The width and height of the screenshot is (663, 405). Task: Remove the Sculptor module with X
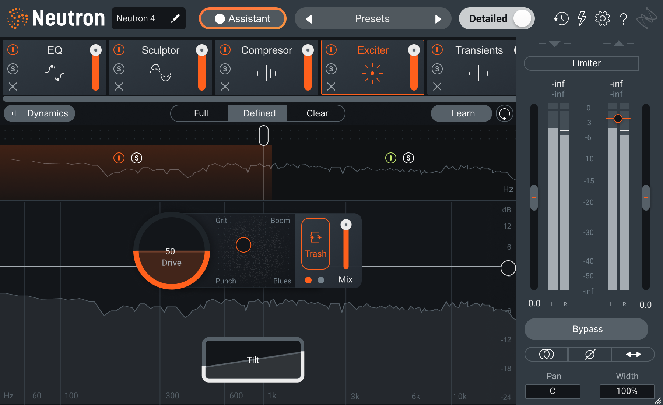tap(119, 87)
